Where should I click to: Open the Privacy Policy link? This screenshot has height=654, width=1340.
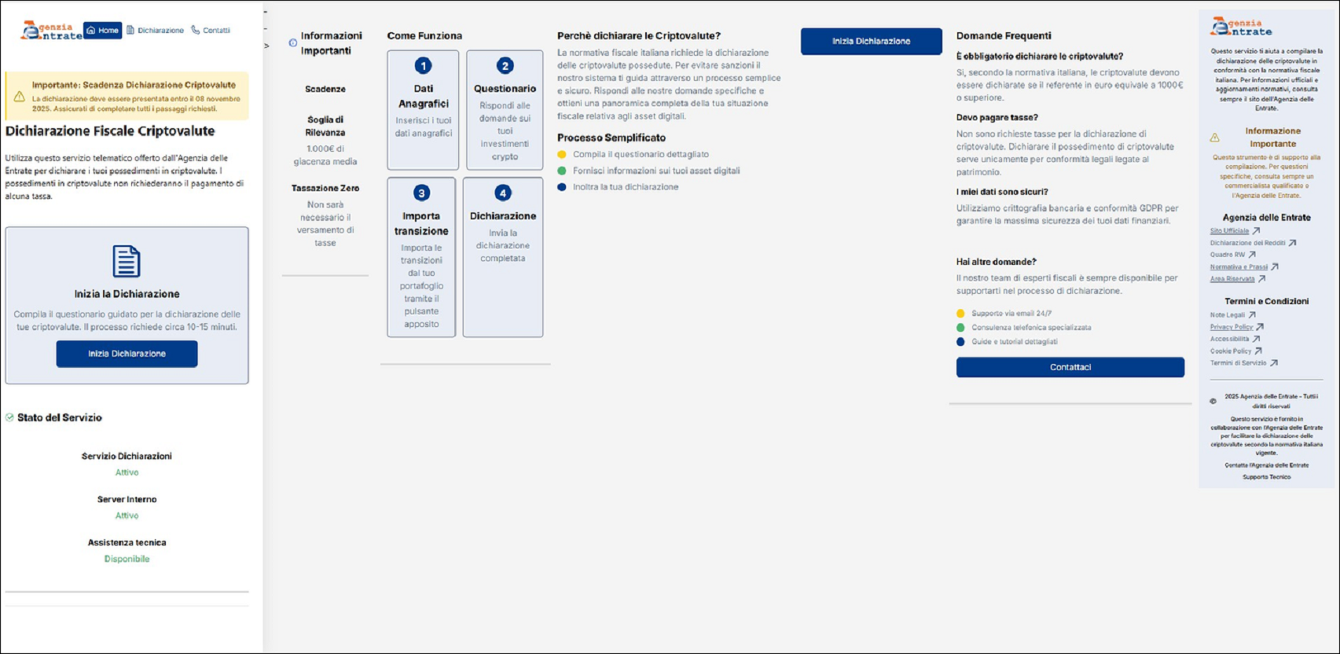point(1231,327)
